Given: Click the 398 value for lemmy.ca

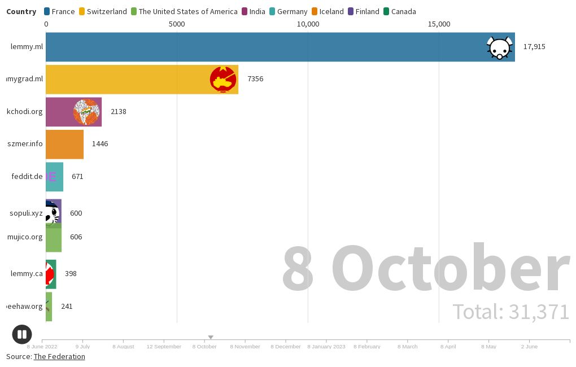Looking at the screenshot, I should 71,274.
